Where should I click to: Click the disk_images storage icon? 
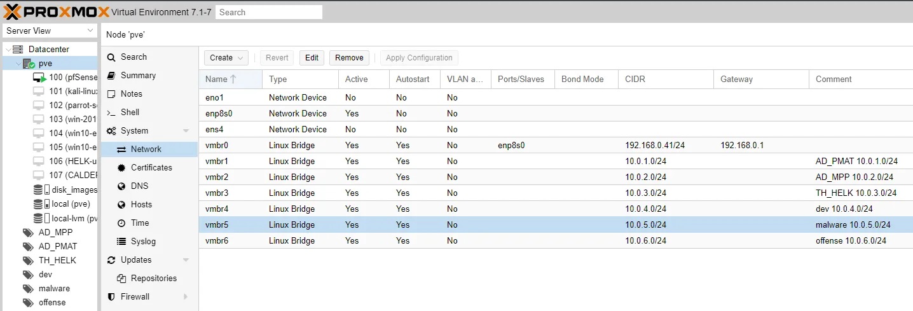[41, 190]
